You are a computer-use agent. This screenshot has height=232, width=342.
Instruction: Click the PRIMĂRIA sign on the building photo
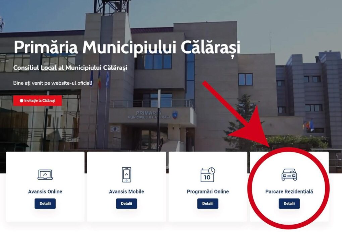click(149, 115)
